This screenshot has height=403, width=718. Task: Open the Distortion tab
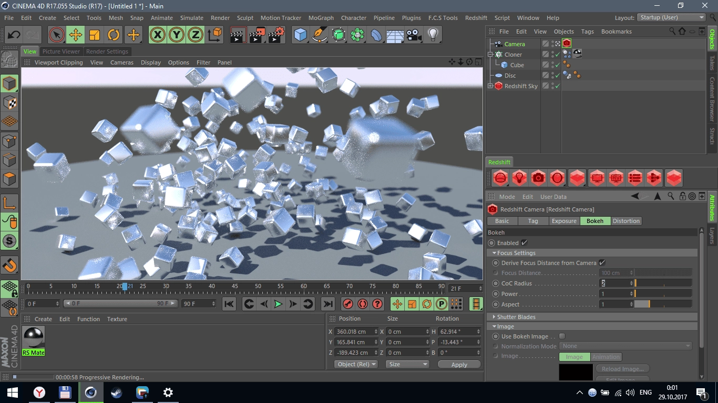(x=626, y=221)
